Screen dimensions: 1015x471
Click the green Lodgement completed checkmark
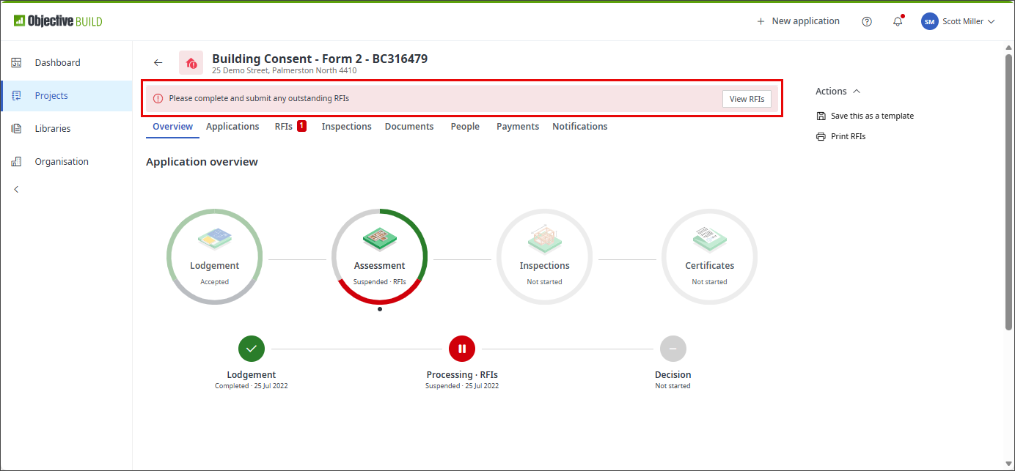coord(252,349)
